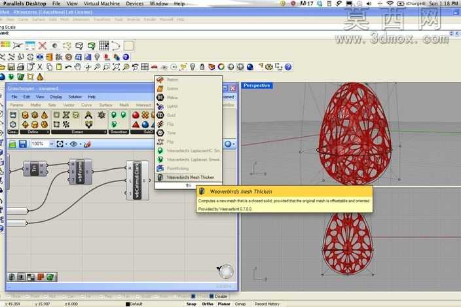Viewport: 461px width, 307px height.
Task: Select the wbFrame component on canvas
Action: click(81, 172)
